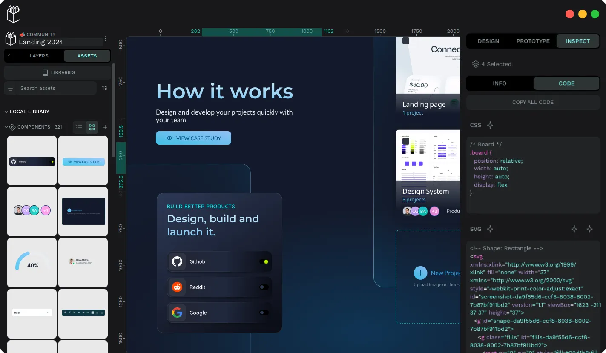This screenshot has height=353, width=606.
Task: Check the Landing page card checkbox
Action: click(x=406, y=41)
